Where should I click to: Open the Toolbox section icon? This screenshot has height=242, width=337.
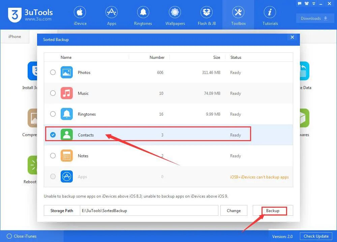tap(238, 12)
